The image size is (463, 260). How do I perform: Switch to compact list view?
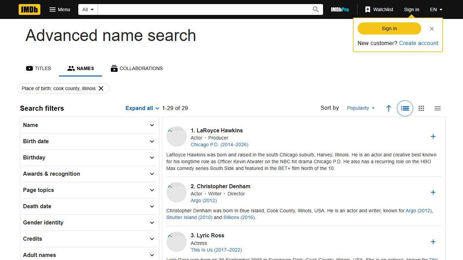click(x=437, y=108)
